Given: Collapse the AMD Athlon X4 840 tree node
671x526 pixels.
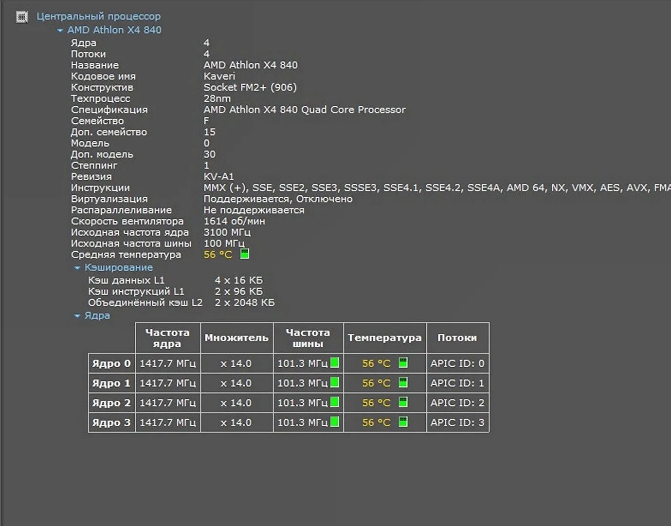Looking at the screenshot, I should 60,30.
